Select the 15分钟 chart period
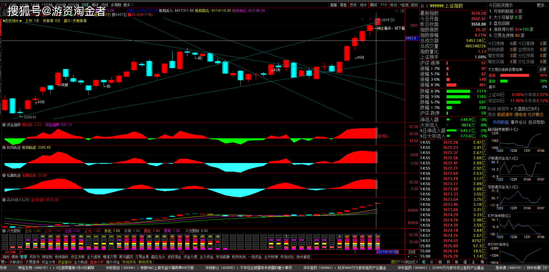This screenshot has height=272, width=549. pyautogui.click(x=47, y=5)
